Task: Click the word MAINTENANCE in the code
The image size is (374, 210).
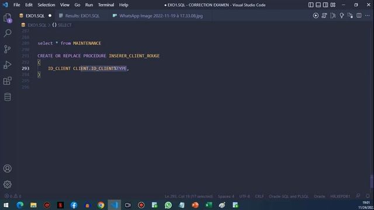Action: click(87, 43)
